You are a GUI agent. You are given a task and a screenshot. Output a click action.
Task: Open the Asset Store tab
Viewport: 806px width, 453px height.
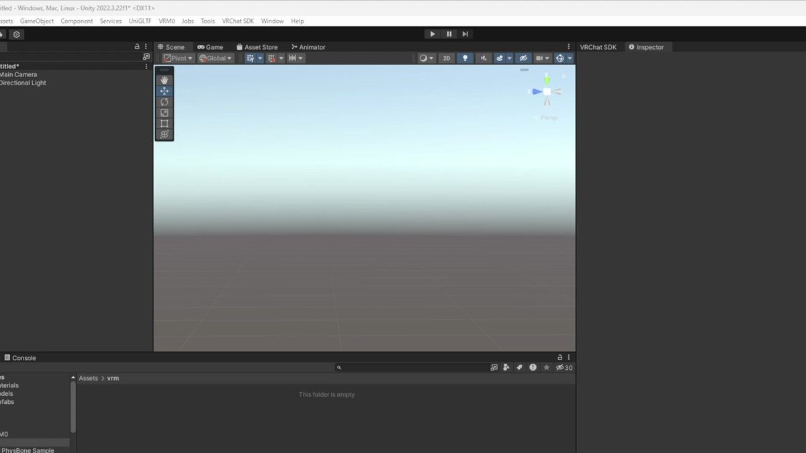(x=257, y=47)
